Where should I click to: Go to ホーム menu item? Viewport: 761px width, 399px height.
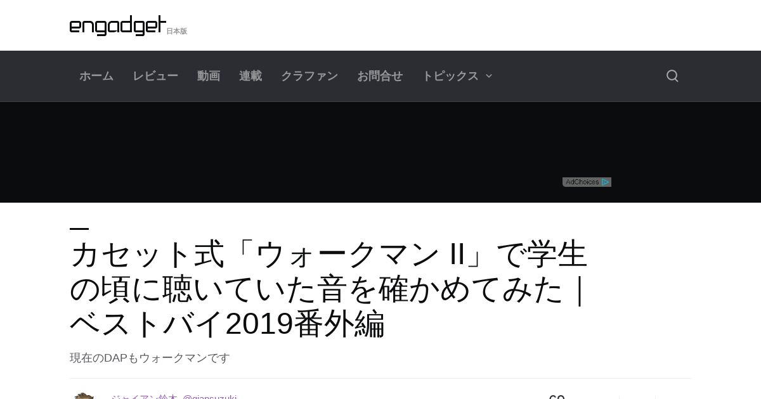(96, 76)
